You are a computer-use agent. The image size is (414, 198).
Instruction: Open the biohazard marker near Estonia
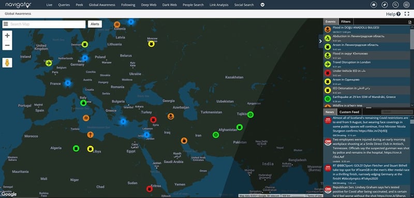pyautogui.click(x=117, y=24)
